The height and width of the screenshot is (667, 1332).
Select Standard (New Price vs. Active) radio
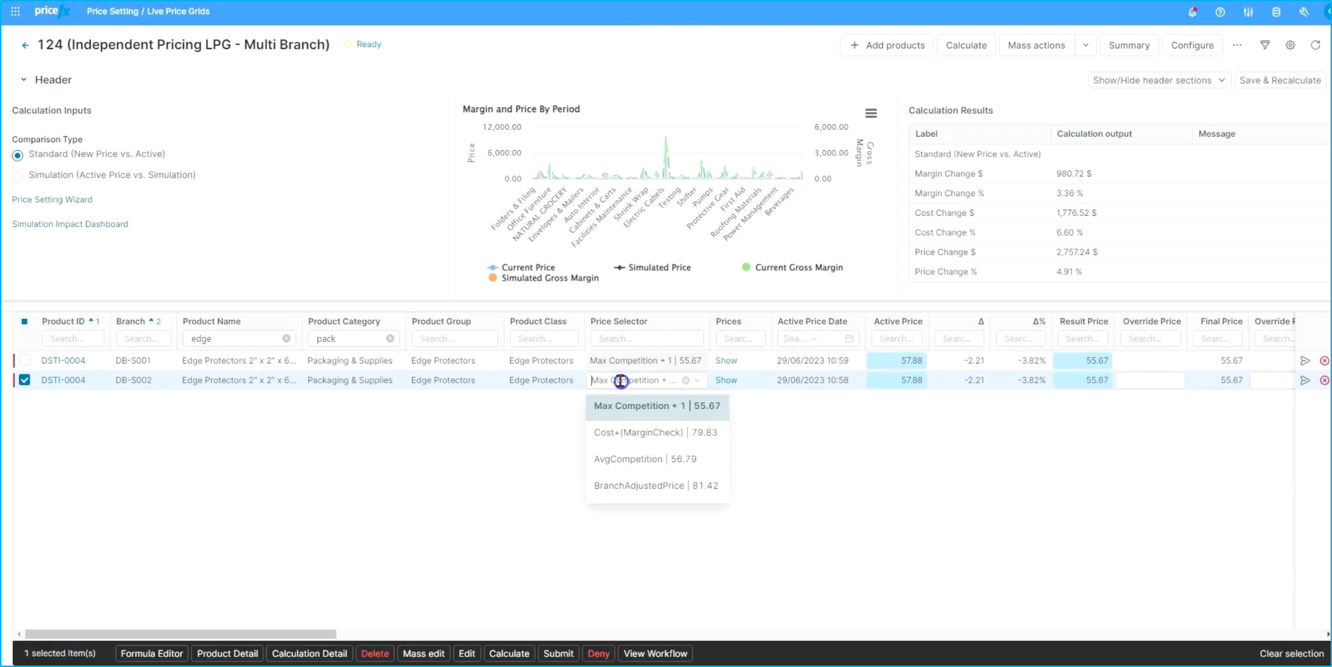point(18,155)
